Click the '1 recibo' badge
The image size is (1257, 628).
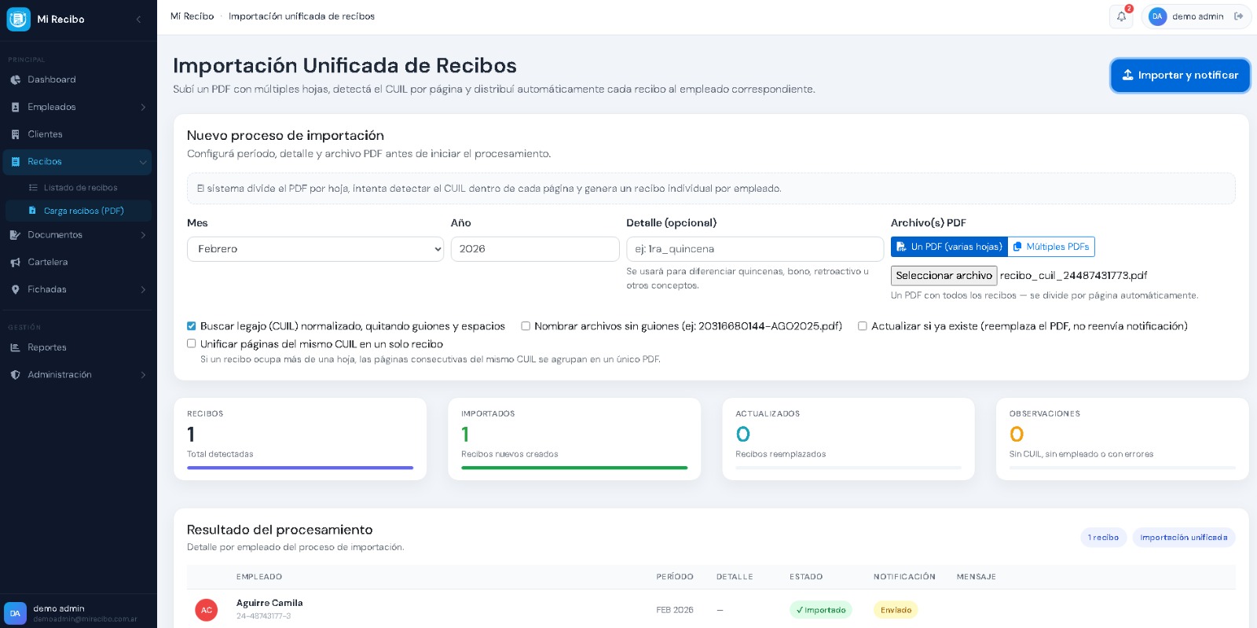click(1104, 538)
